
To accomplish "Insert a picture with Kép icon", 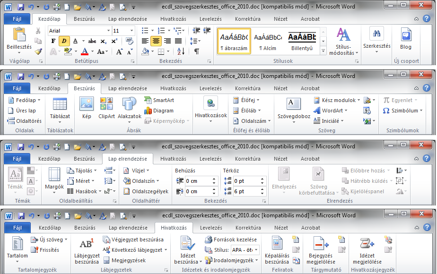I will point(87,103).
